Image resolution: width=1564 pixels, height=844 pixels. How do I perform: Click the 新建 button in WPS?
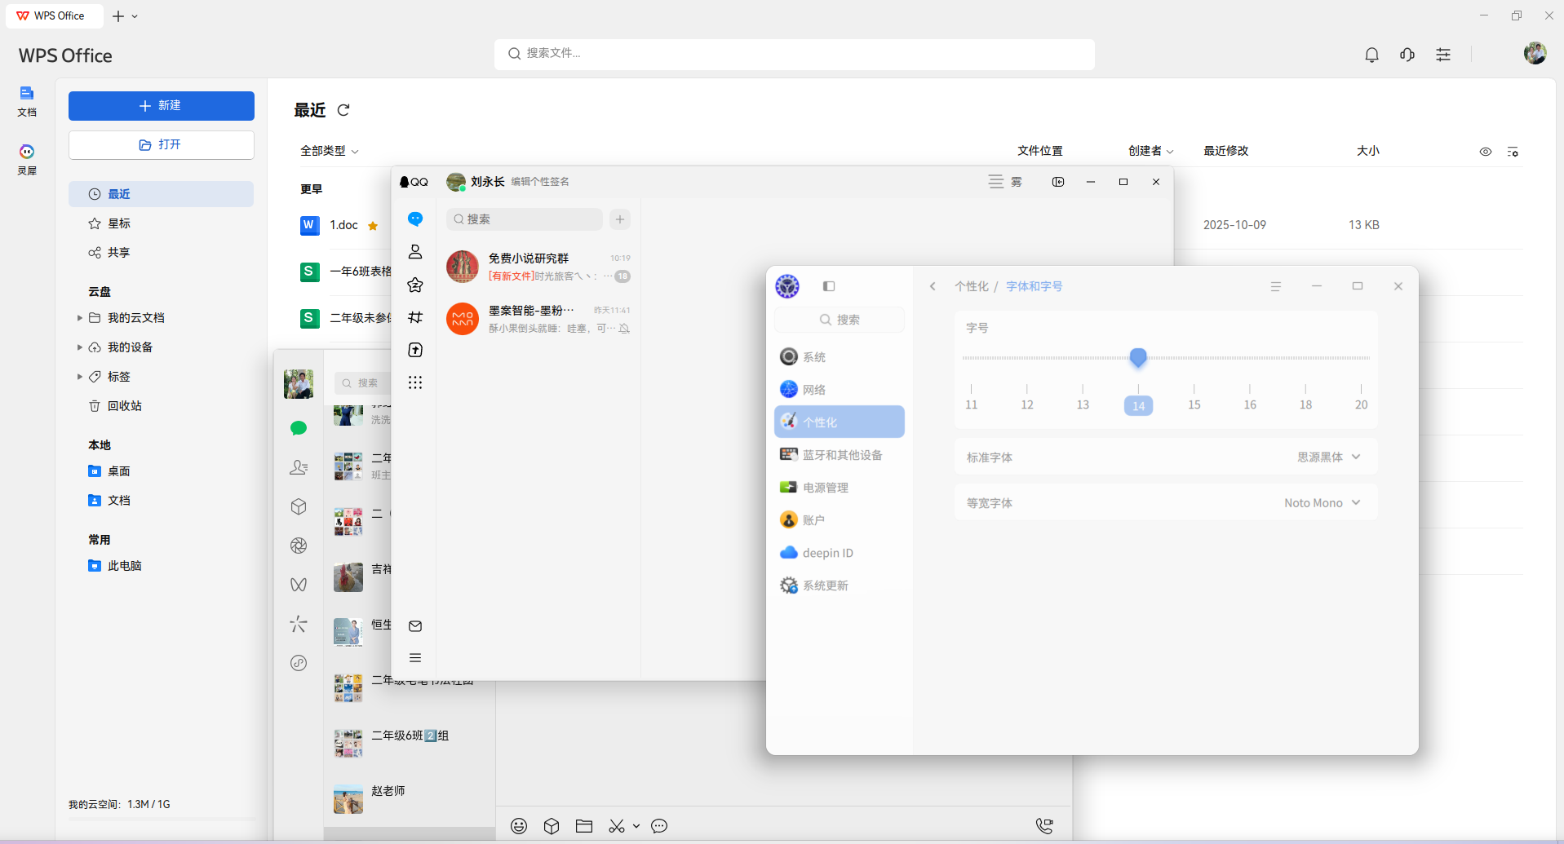point(161,106)
